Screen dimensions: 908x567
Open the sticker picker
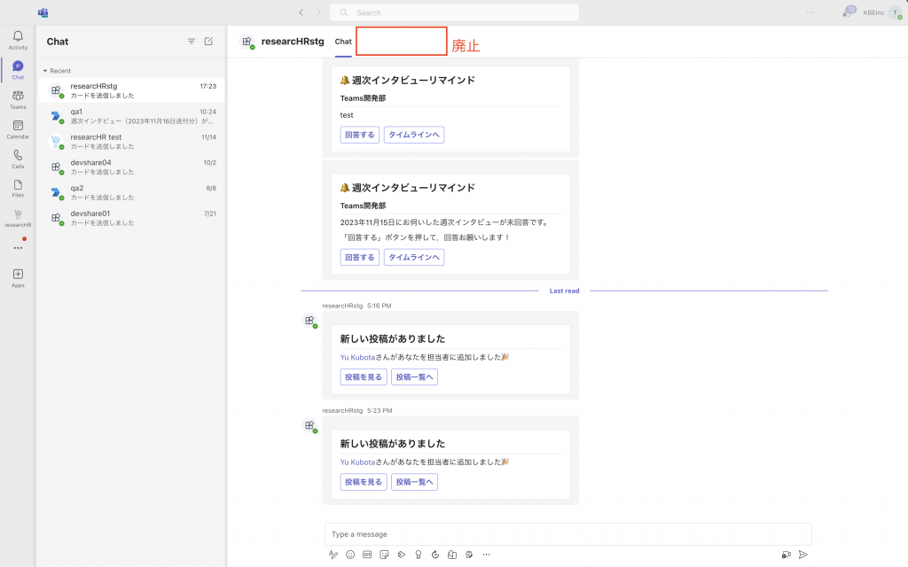tap(384, 555)
